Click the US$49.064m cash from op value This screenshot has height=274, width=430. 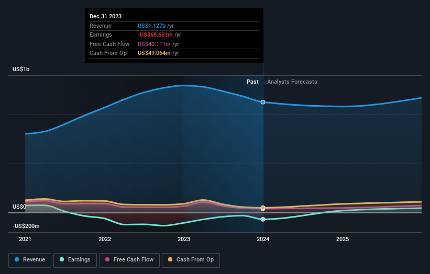154,53
